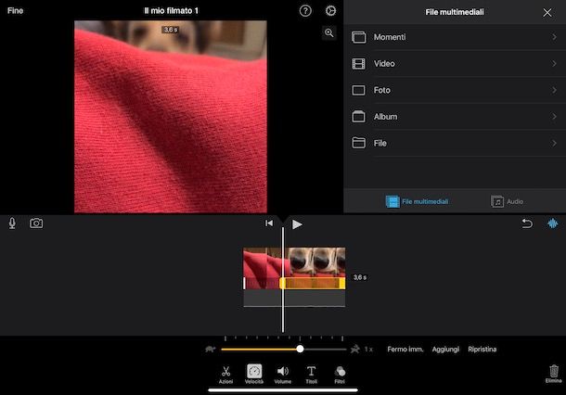Start voiceover with the microphone icon

pos(12,223)
